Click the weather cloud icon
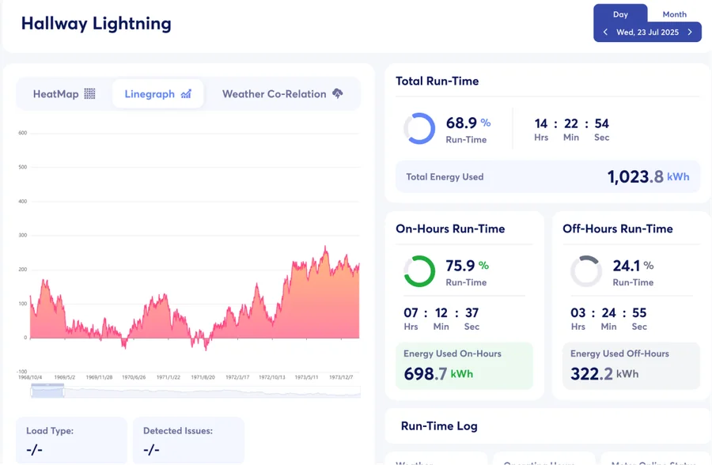The width and height of the screenshot is (712, 465). pos(337,93)
